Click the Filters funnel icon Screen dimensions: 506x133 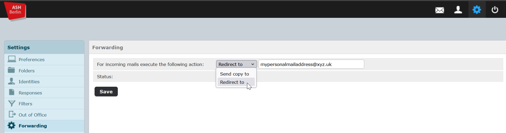coord(12,103)
